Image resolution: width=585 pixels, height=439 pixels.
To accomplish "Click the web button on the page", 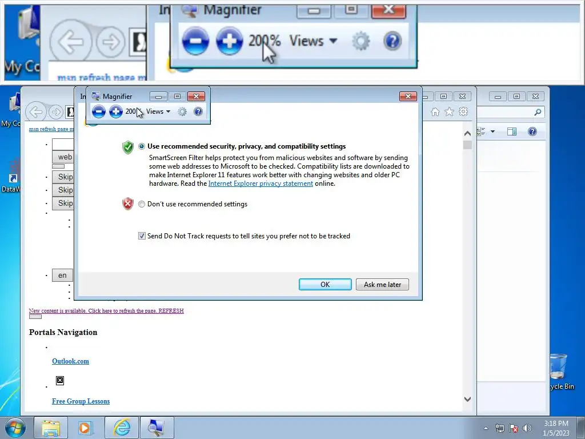I will coord(63,157).
